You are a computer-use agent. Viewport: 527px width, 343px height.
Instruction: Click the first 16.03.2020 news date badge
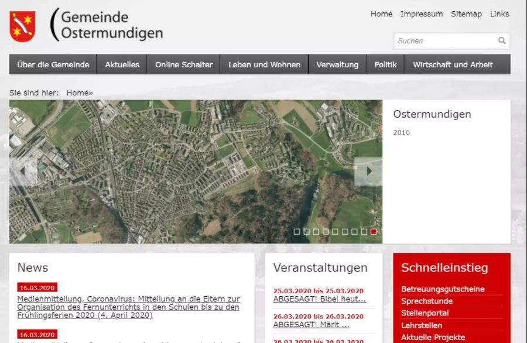pos(37,287)
